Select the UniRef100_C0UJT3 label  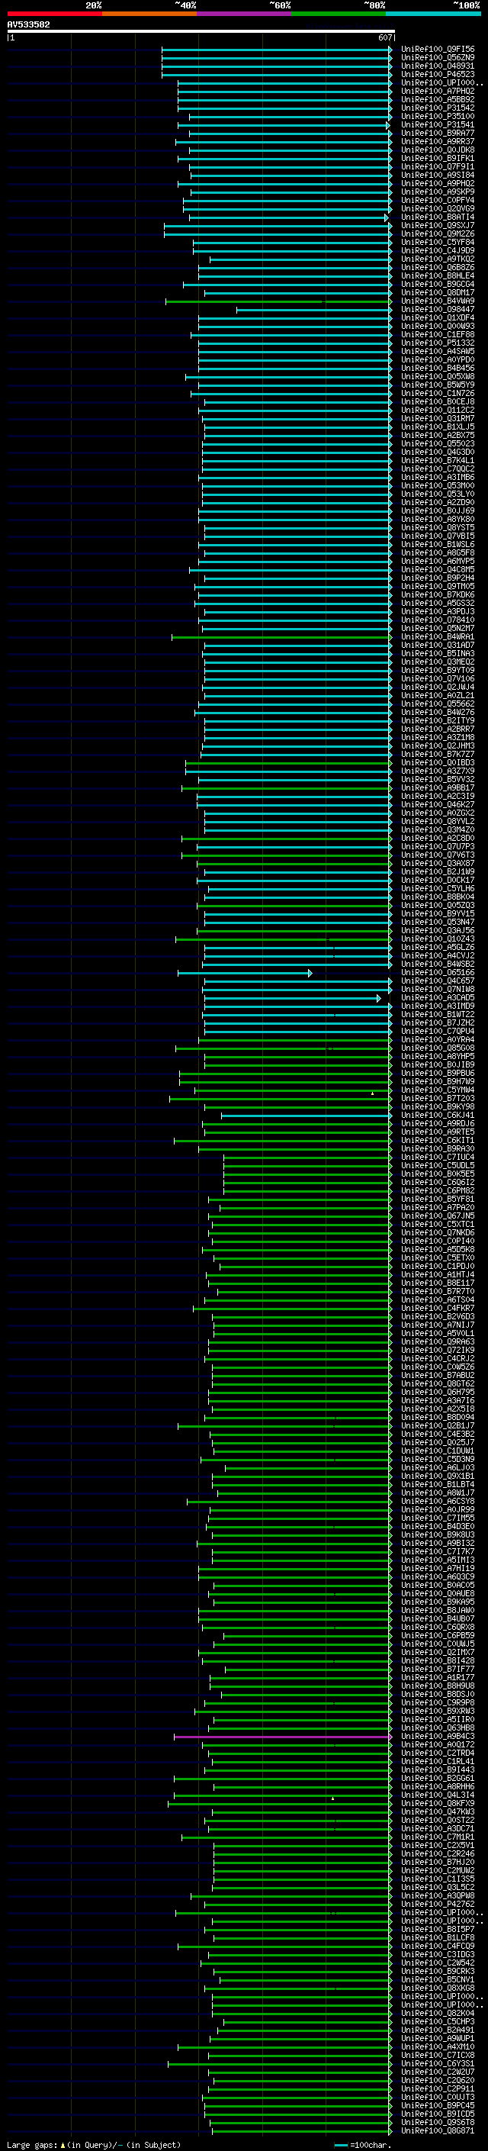[438, 2097]
